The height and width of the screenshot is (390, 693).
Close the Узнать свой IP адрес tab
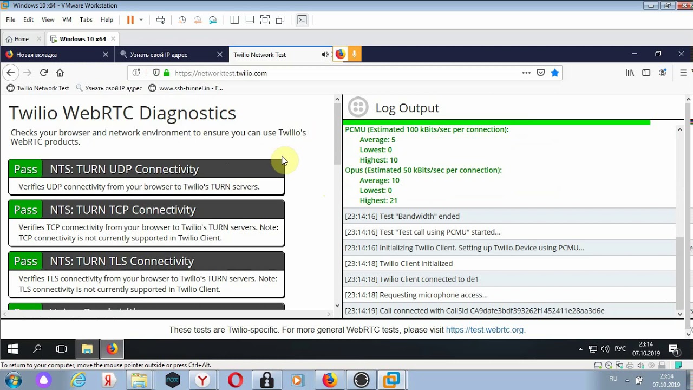(220, 54)
